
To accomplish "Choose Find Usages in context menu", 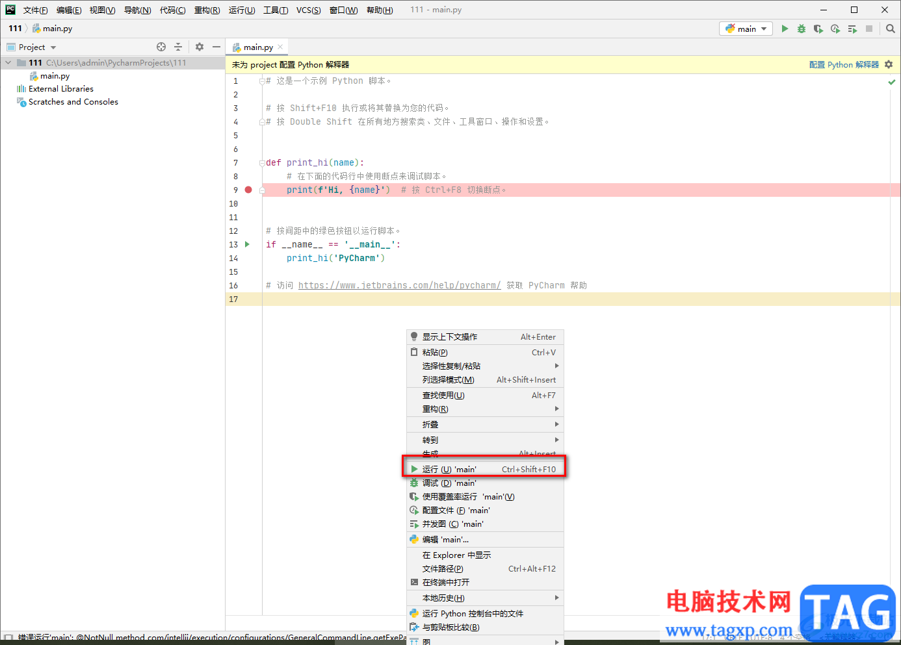I will pos(485,395).
